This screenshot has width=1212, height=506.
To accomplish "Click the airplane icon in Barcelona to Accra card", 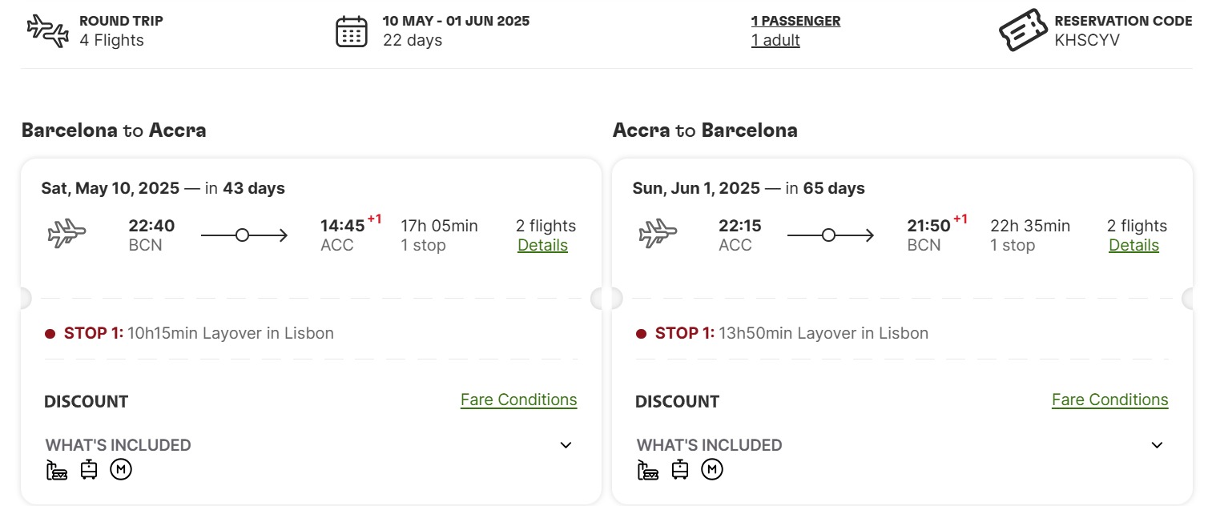I will pos(67,234).
